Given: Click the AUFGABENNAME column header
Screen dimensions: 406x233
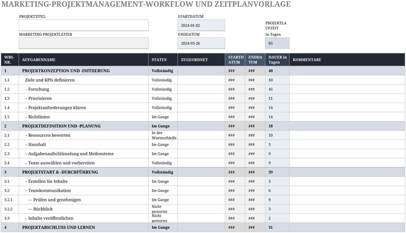Looking at the screenshot, I should pyautogui.click(x=83, y=59).
